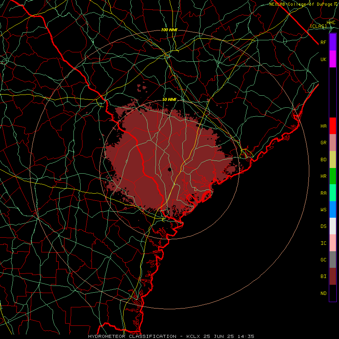Click the GC gray legend swatch
Viewport: 339px width, 339px height.
coord(333,260)
